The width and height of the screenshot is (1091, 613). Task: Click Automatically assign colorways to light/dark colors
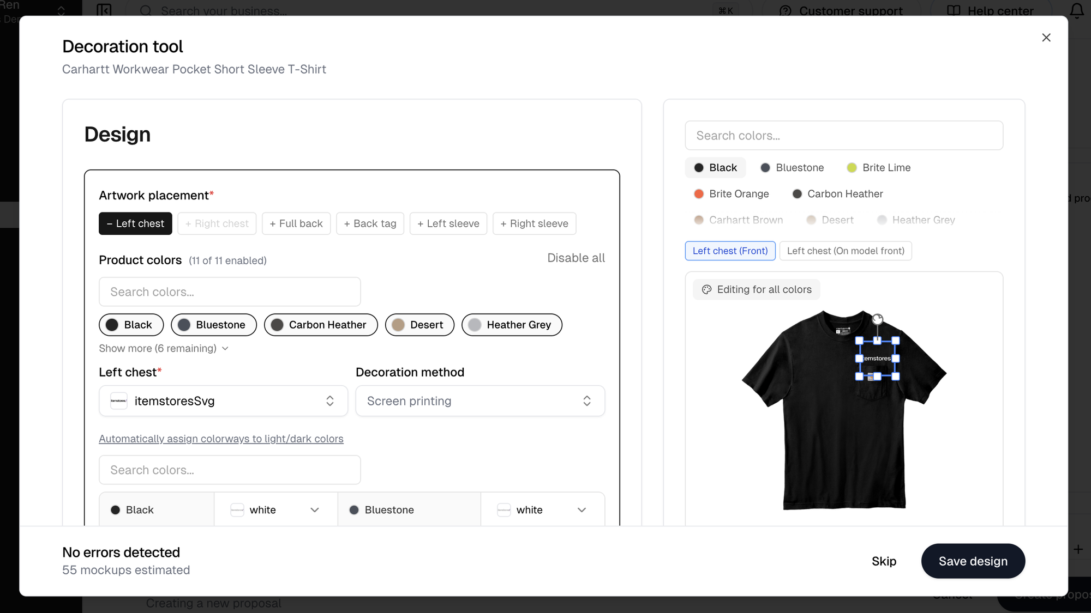pos(221,439)
